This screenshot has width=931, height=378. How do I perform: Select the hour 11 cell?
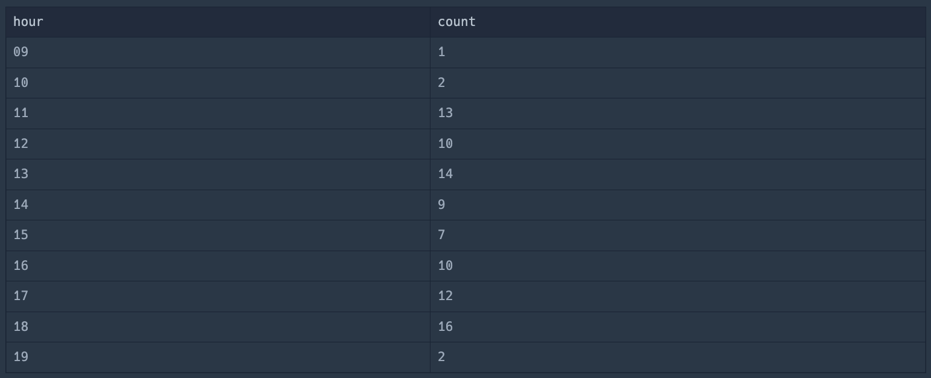(21, 113)
